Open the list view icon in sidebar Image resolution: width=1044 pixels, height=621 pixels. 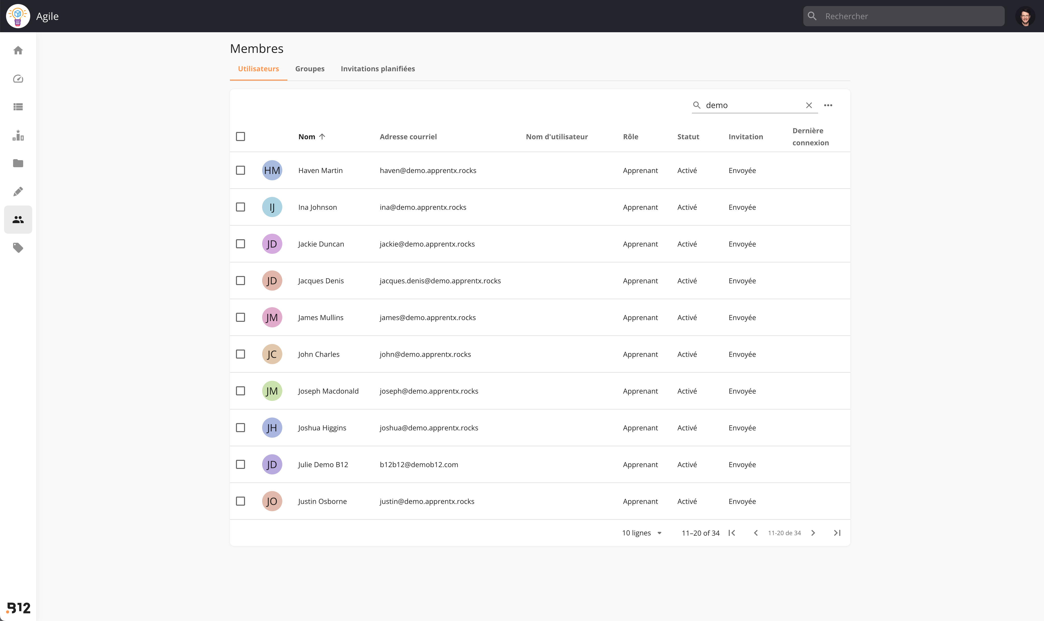18,107
